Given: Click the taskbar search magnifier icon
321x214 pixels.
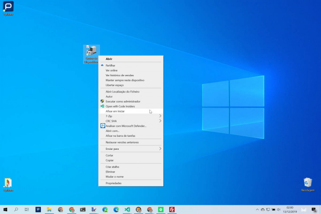Looking at the screenshot, I should 16,209.
